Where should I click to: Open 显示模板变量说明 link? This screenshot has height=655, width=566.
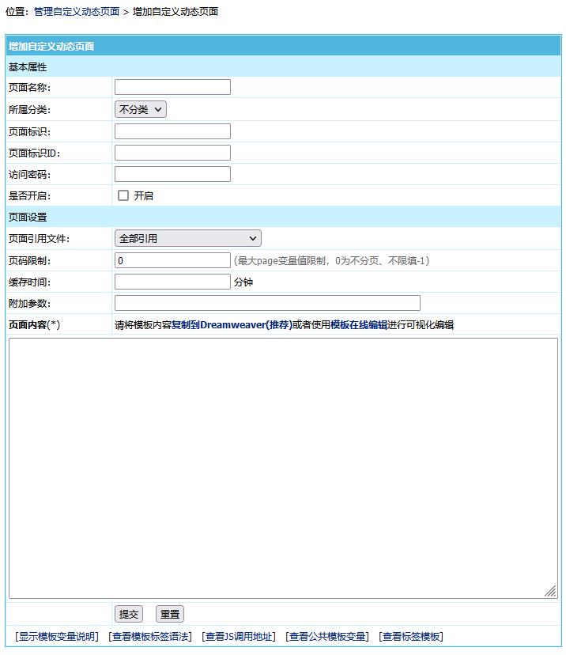(x=57, y=637)
